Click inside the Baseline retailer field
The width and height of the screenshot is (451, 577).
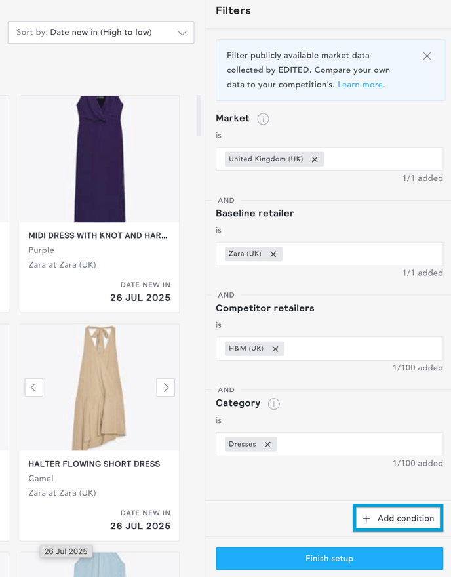click(x=363, y=254)
